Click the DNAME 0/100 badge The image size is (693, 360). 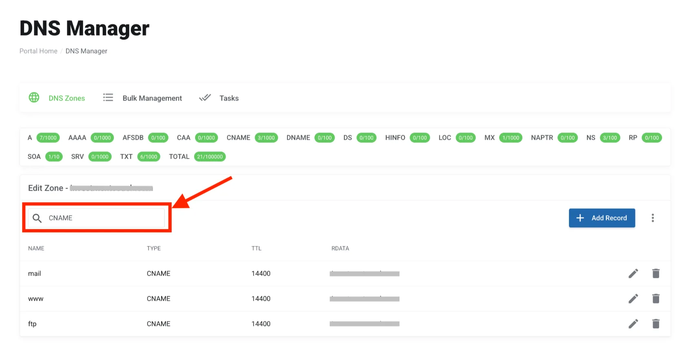pyautogui.click(x=325, y=138)
